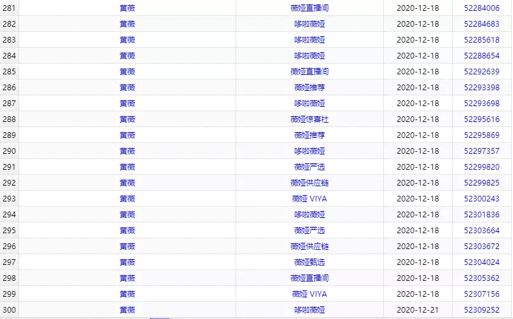
Task: Click 薇娅供应链 in row 296
Action: 309,246
